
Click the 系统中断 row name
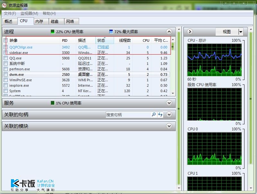(x=17, y=63)
